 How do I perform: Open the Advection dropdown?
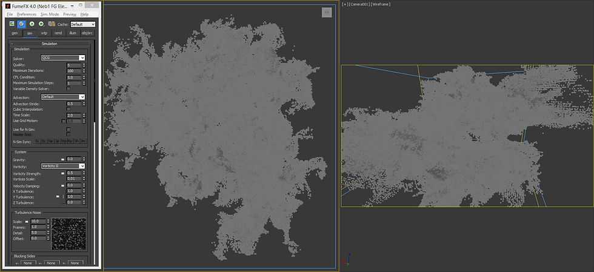click(63, 96)
